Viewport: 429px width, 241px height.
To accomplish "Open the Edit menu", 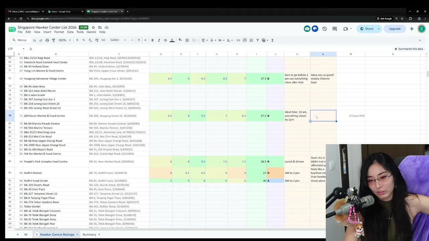I will pyautogui.click(x=28, y=32).
